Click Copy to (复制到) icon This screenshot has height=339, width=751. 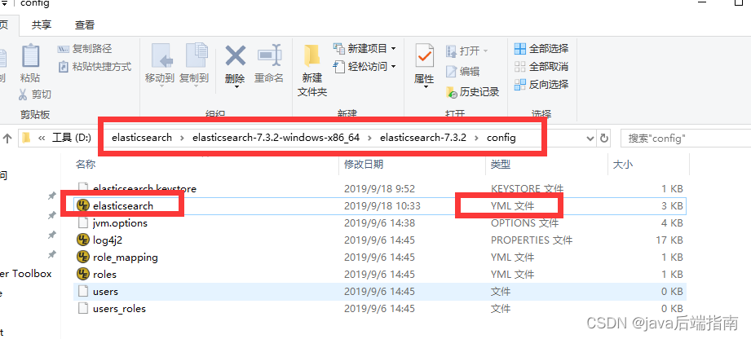[196, 56]
